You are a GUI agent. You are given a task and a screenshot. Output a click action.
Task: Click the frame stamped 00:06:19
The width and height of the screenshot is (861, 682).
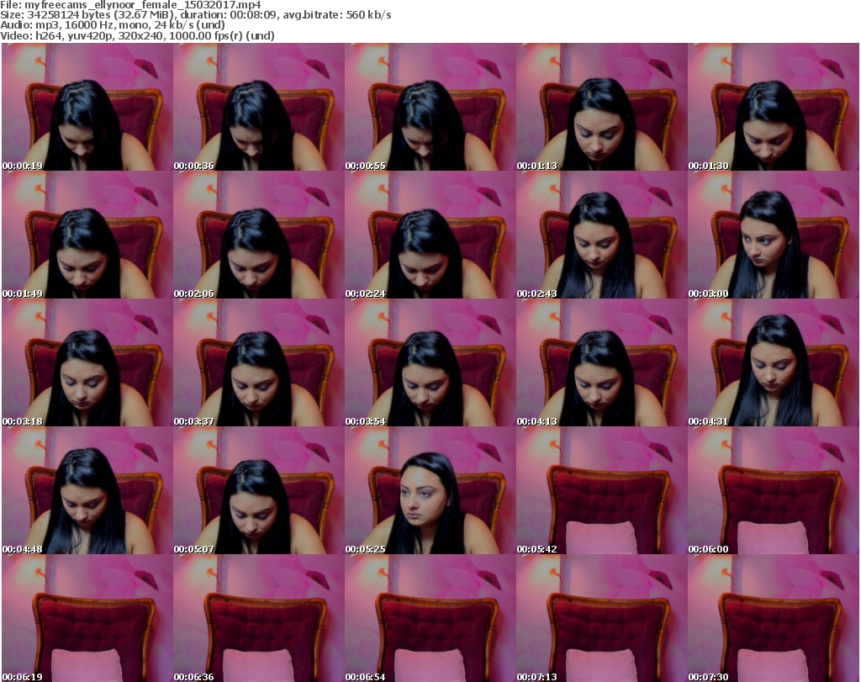tap(87, 618)
